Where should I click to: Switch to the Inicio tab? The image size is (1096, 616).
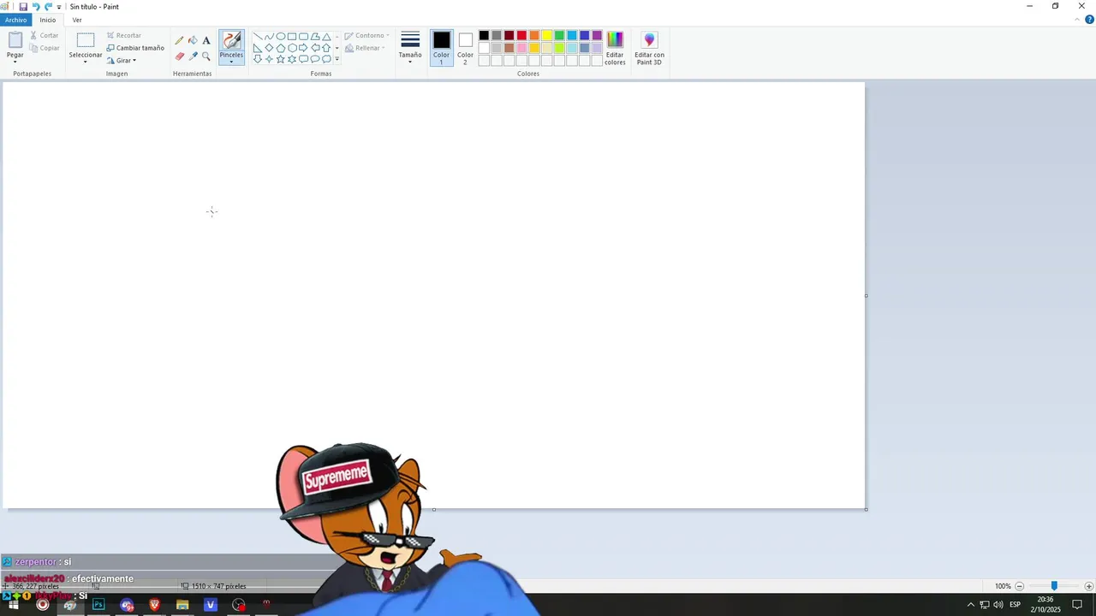tap(48, 20)
